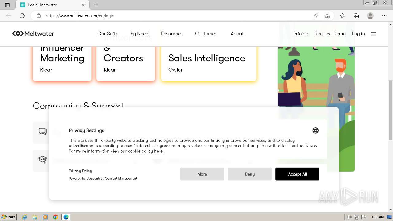The width and height of the screenshot is (393, 221).
Task: Open the Creators Klear card
Action: [126, 64]
